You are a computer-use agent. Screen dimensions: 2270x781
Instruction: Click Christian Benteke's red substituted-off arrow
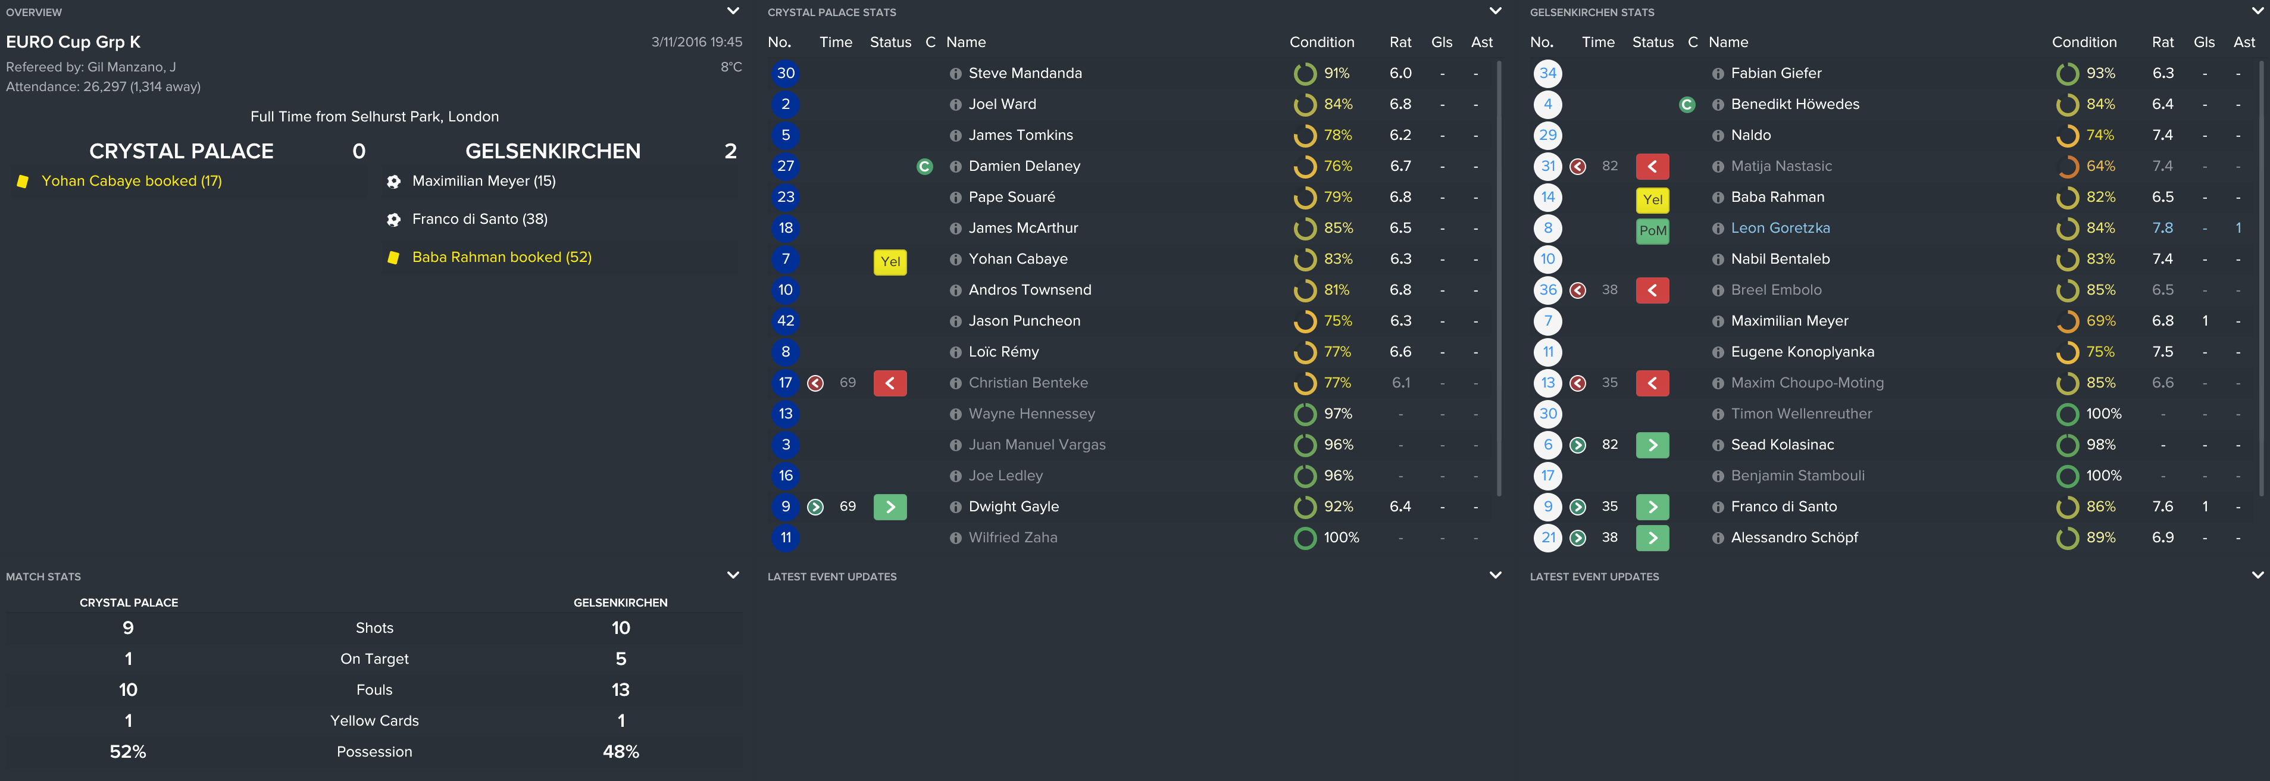click(890, 383)
